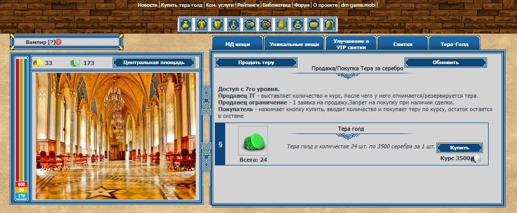Switch to the Уникальные вещи tab
The width and height of the screenshot is (517, 213).
294,44
